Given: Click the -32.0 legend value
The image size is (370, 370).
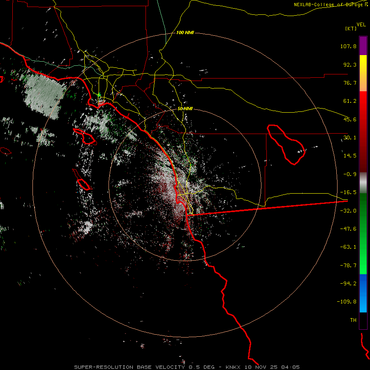Looking at the screenshot, I should [348, 211].
